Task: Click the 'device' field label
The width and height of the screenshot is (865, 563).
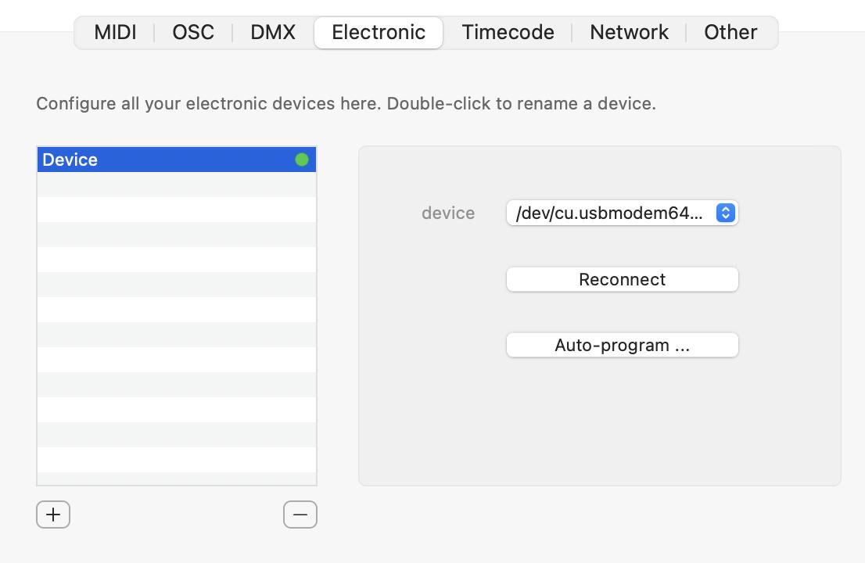Action: [448, 213]
